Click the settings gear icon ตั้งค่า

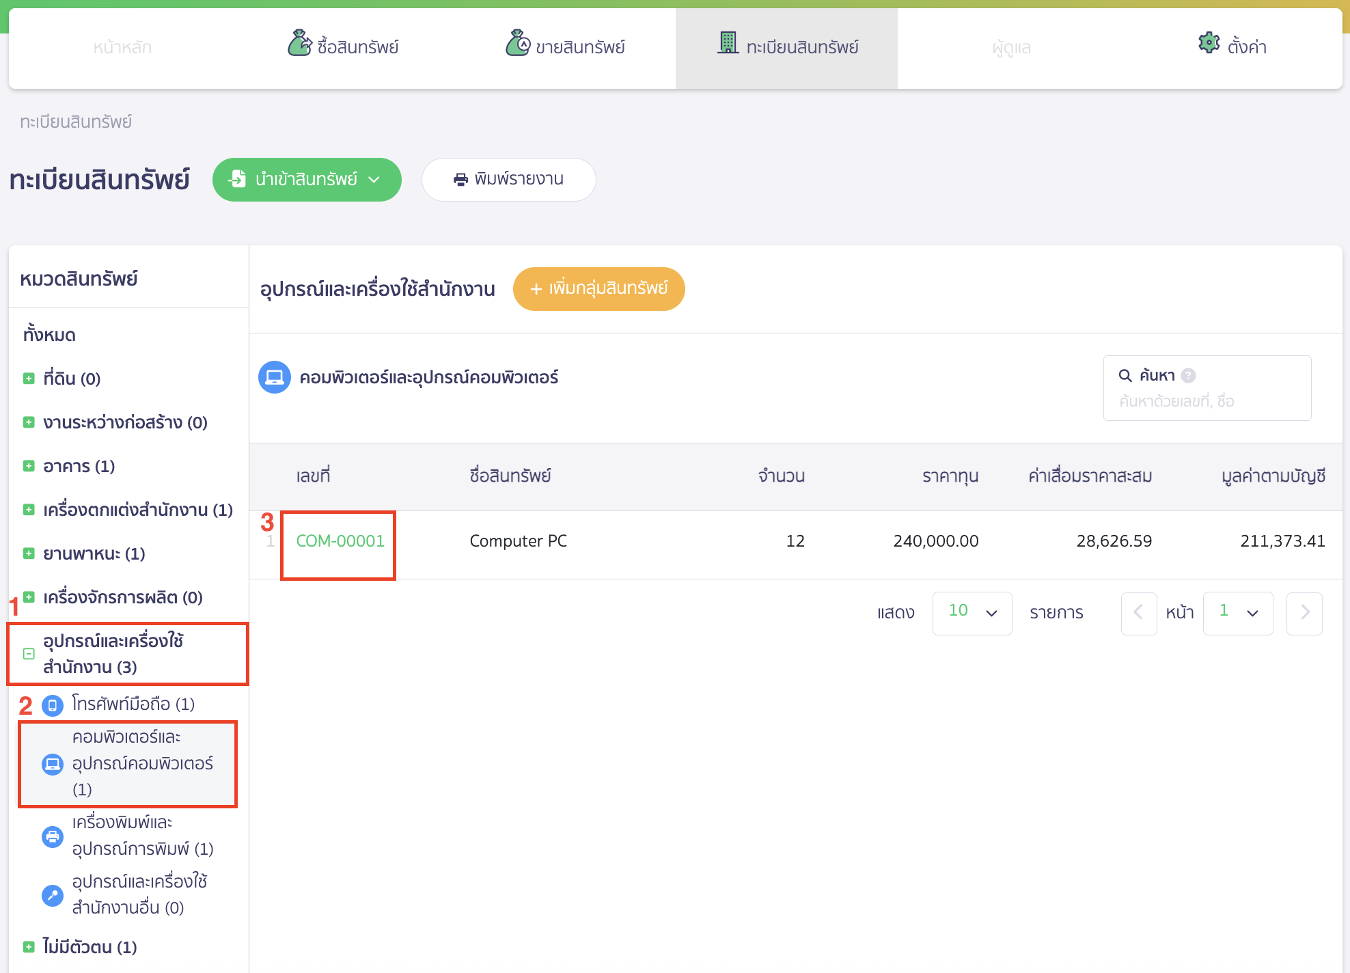tap(1209, 43)
